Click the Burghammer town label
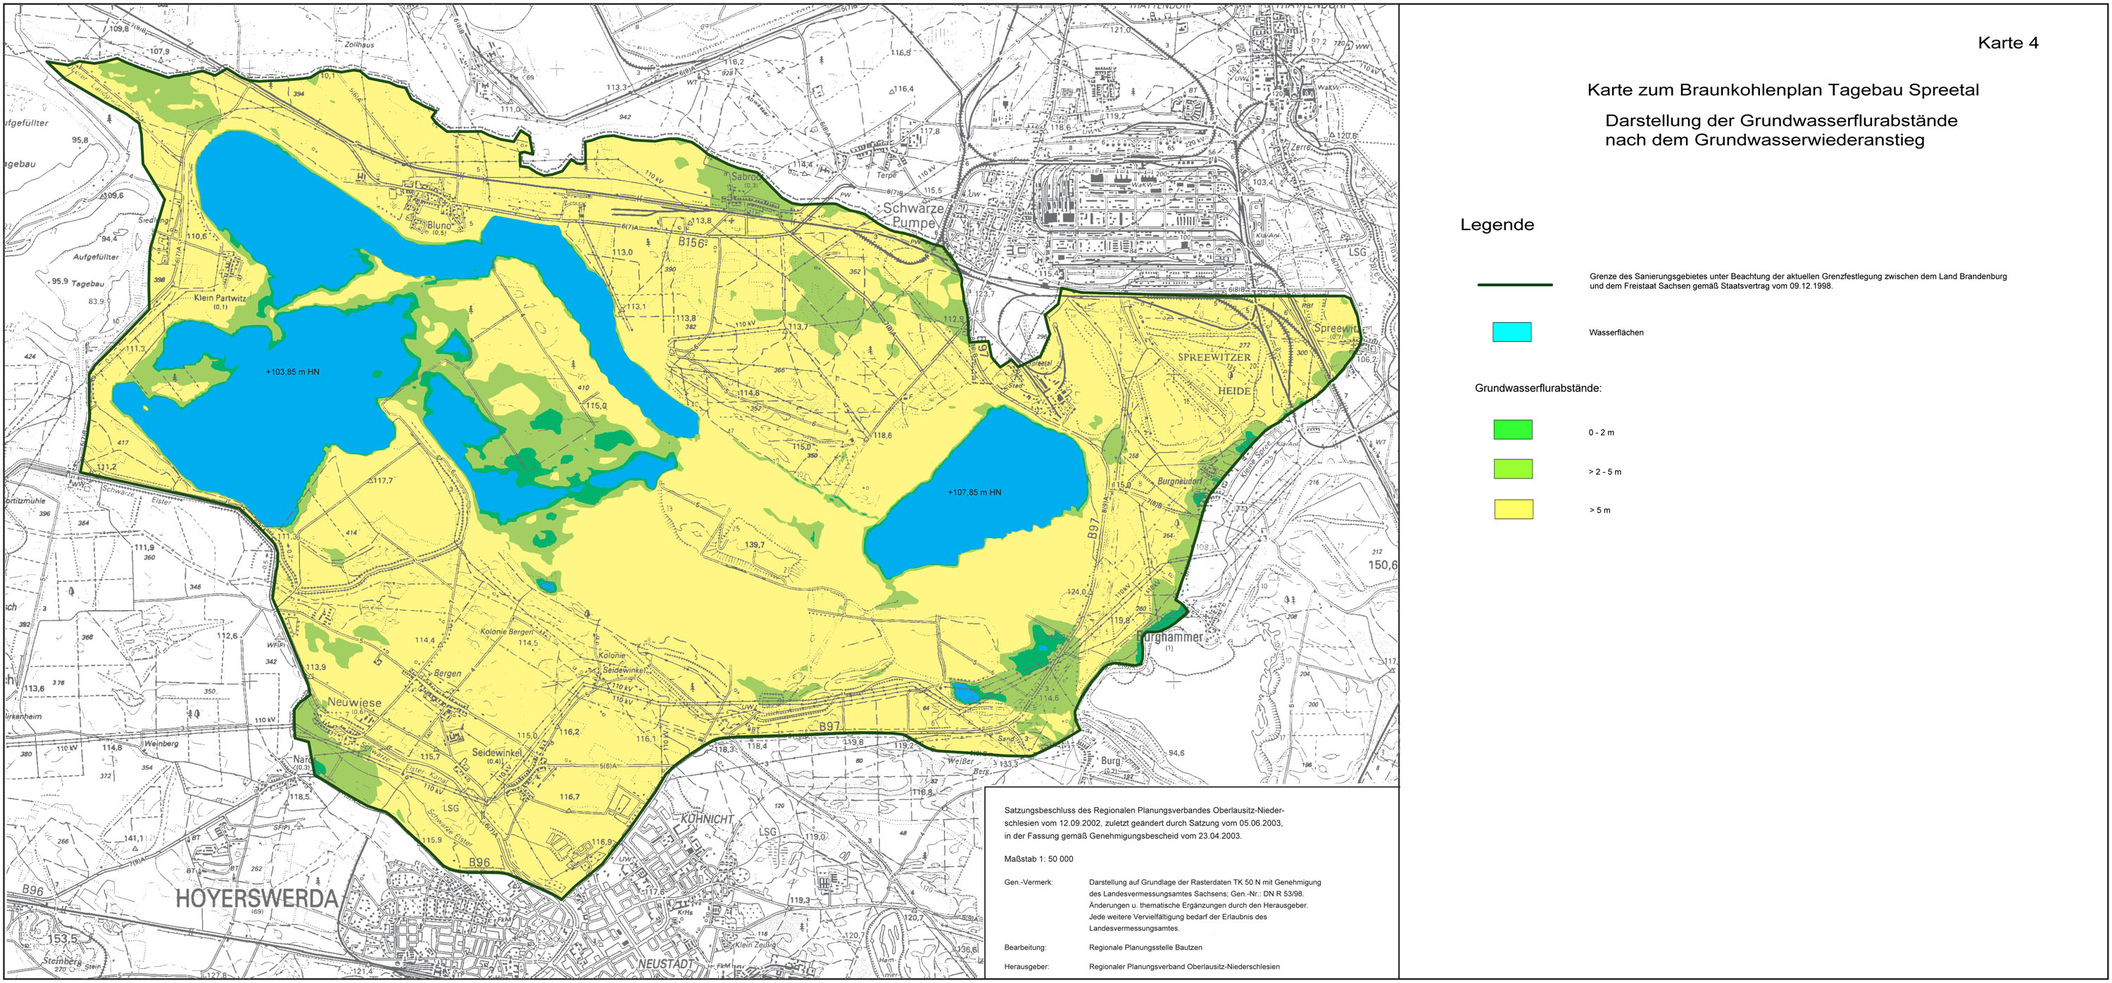This screenshot has width=2112, height=983. pyautogui.click(x=1169, y=637)
